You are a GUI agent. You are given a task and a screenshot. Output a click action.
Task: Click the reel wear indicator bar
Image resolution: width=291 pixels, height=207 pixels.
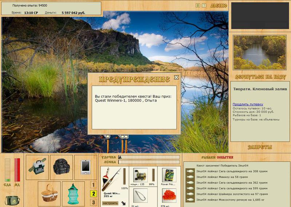click(153, 175)
